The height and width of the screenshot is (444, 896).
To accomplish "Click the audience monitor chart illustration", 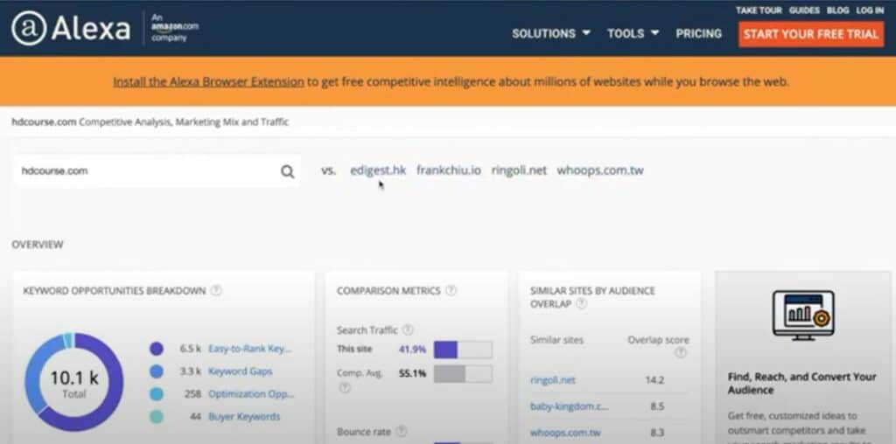I will coord(804,315).
